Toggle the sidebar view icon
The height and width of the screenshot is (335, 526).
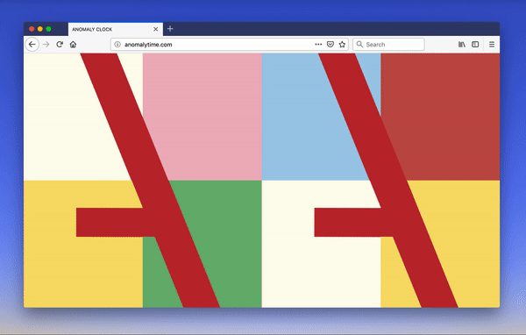(x=475, y=45)
